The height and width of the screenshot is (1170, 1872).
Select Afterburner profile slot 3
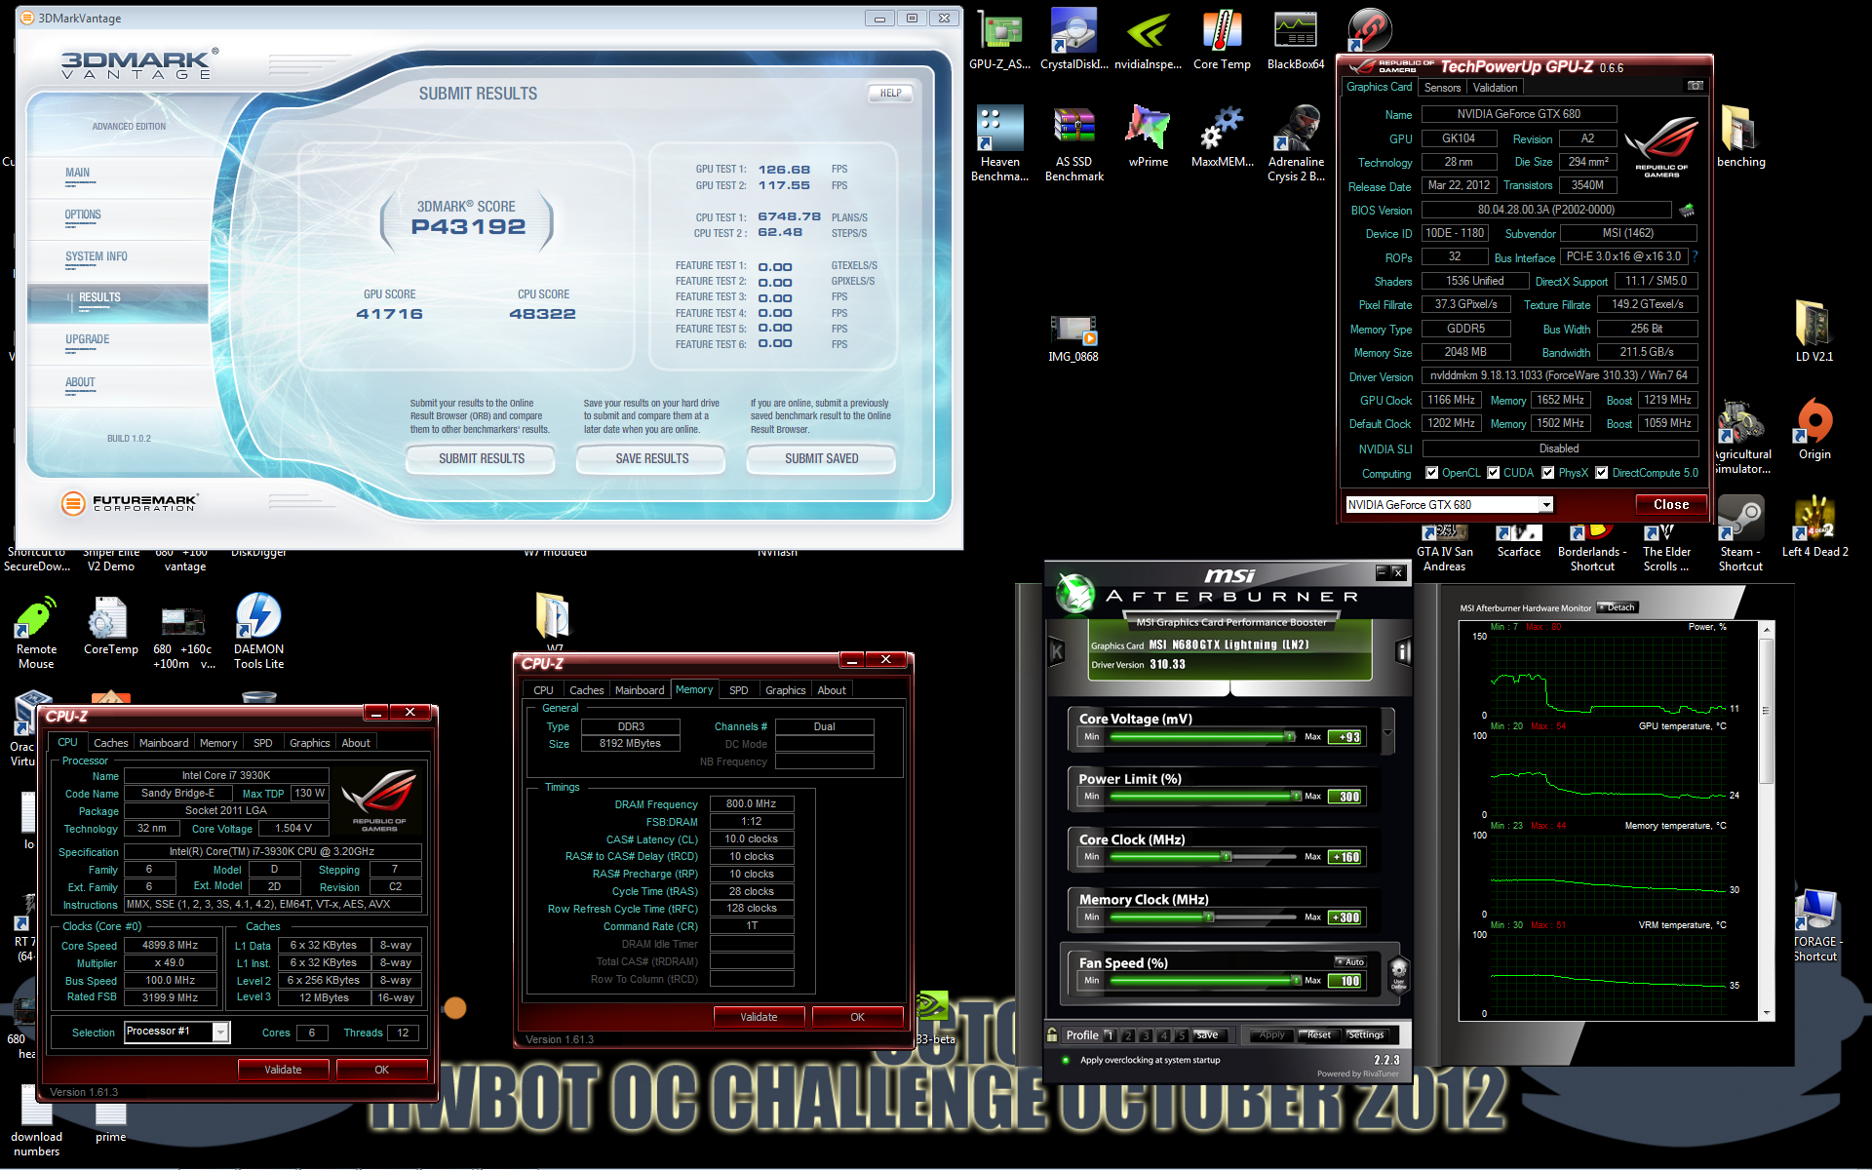pos(1146,1035)
